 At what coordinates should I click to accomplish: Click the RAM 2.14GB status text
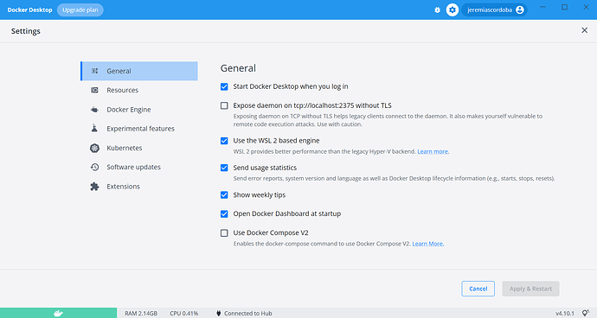(x=141, y=314)
